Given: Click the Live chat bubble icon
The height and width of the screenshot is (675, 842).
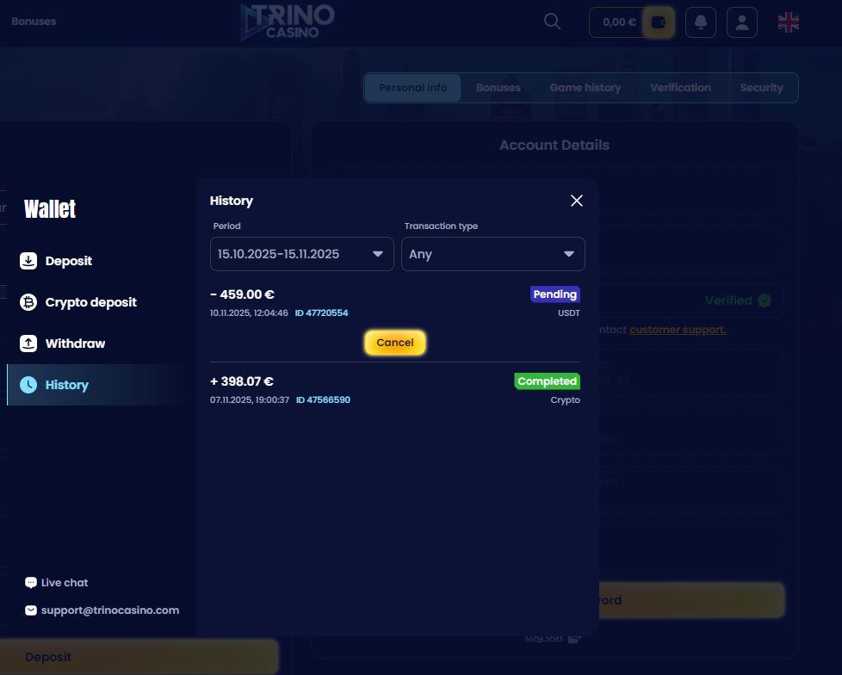Looking at the screenshot, I should click(x=31, y=583).
